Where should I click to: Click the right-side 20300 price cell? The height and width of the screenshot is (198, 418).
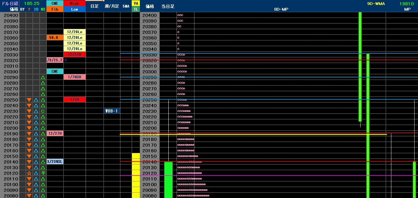click(x=150, y=72)
